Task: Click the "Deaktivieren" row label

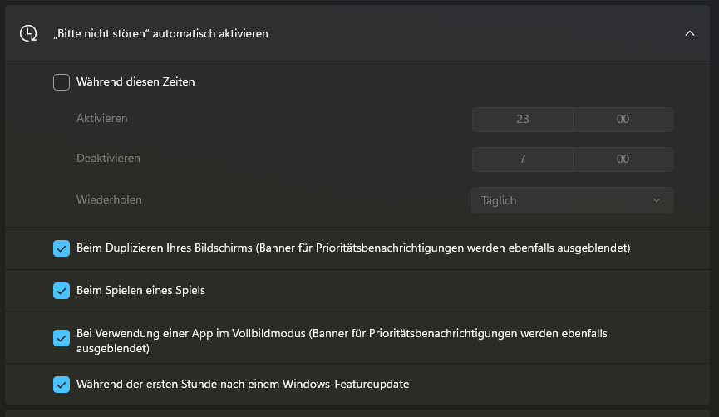Action: (108, 158)
